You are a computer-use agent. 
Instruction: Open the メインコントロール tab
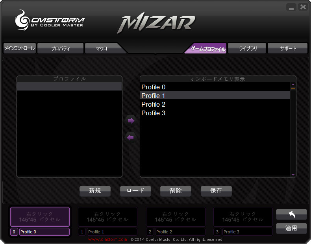click(20, 48)
